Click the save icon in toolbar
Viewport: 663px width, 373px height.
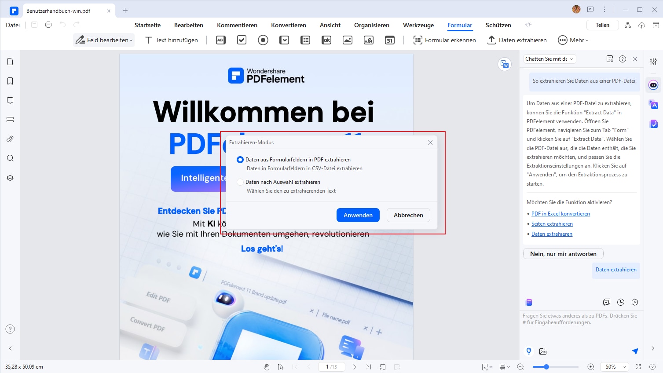pos(34,25)
